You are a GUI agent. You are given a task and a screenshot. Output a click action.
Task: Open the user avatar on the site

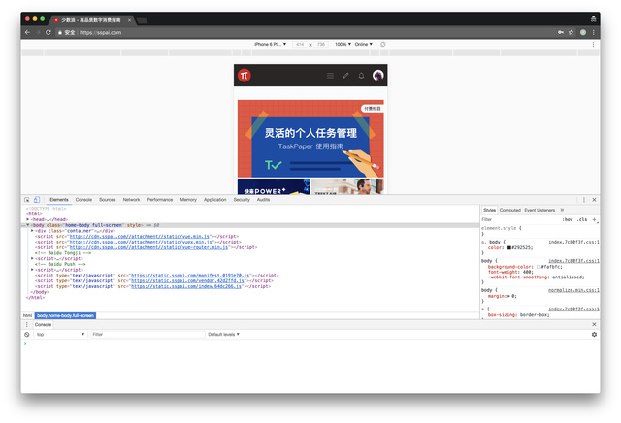[x=377, y=76]
